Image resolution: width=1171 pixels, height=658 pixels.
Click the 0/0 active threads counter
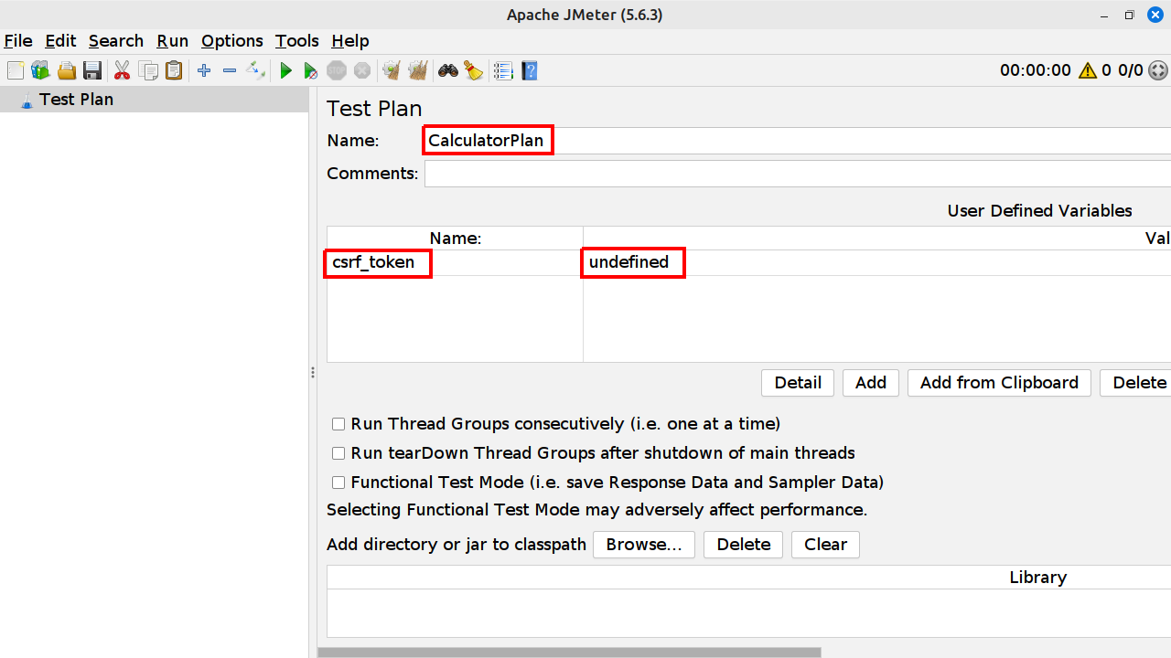point(1131,70)
